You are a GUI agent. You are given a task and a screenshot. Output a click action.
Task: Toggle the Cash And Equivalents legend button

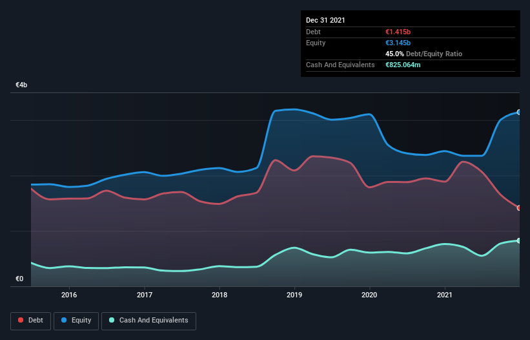coord(148,321)
